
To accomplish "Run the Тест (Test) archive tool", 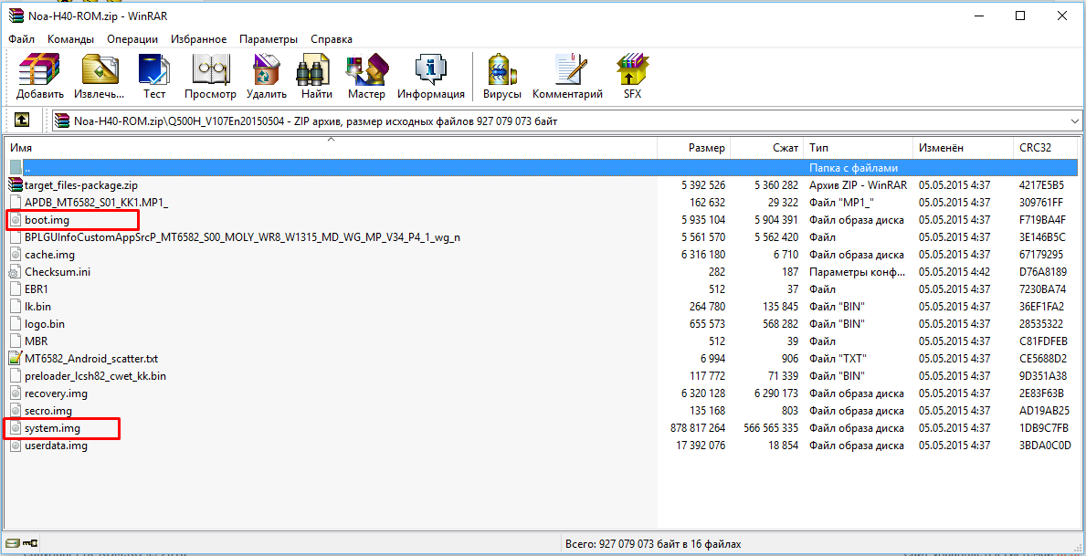I will [x=154, y=77].
